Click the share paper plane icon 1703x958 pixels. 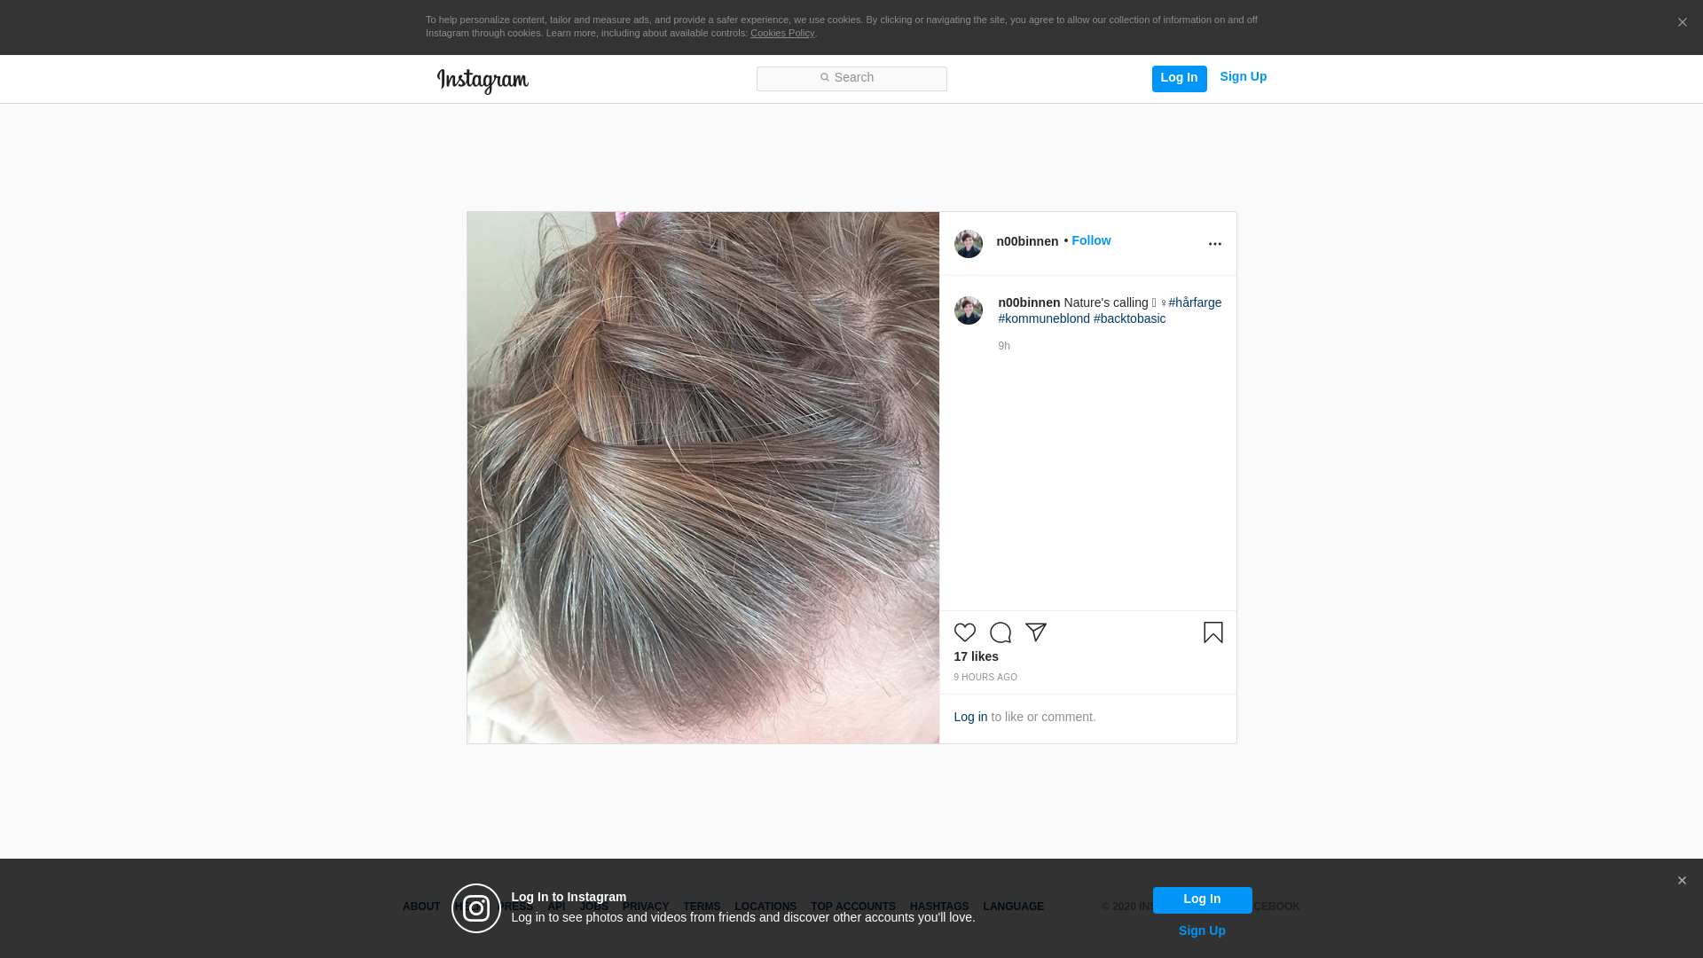tap(1035, 632)
